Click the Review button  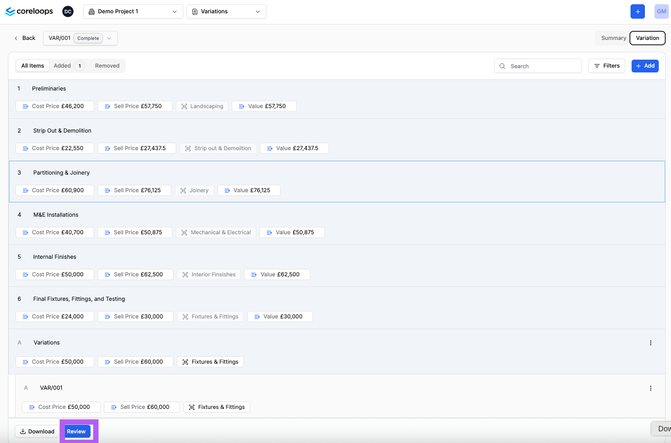(76, 431)
